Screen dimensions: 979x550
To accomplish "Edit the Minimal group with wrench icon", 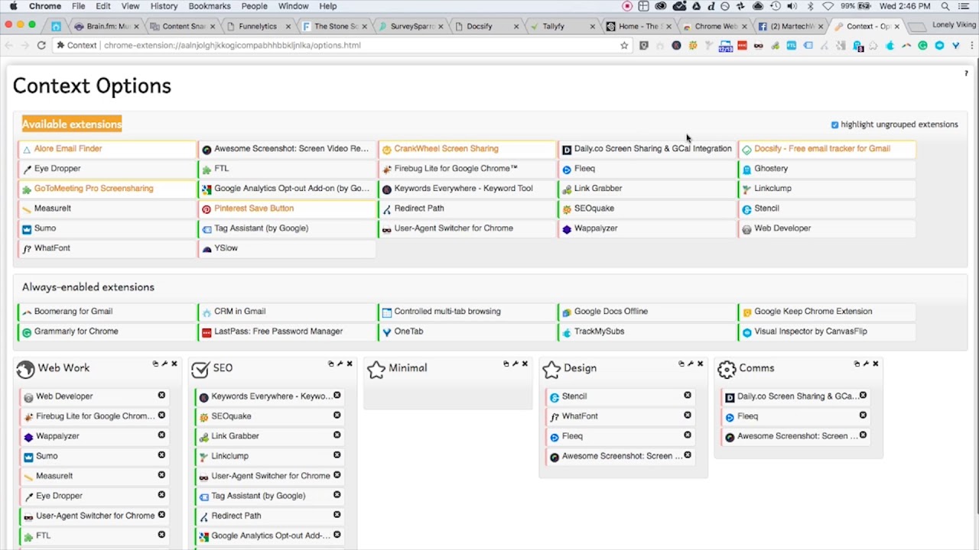I will (x=516, y=364).
